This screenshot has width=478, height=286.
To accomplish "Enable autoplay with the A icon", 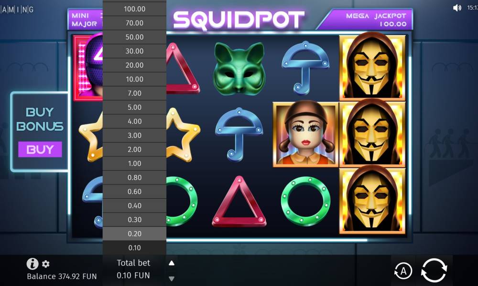I will point(403,271).
